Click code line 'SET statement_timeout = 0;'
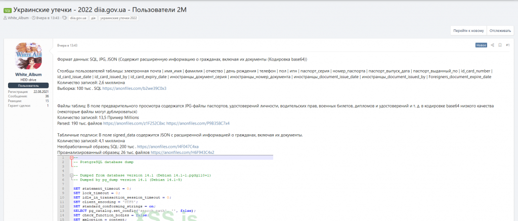 [102, 188]
